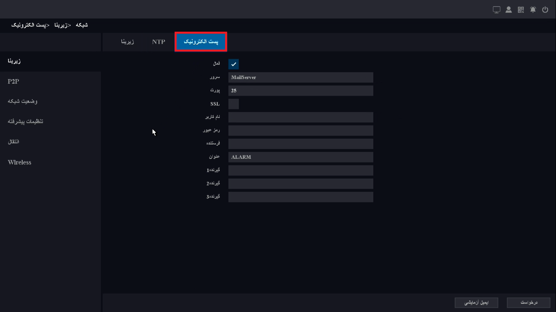Uncheck the فعال (enable) checkbox

coord(234,64)
